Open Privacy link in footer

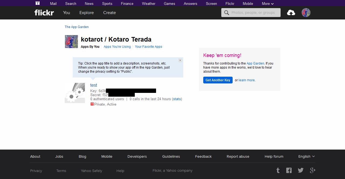[36, 171]
